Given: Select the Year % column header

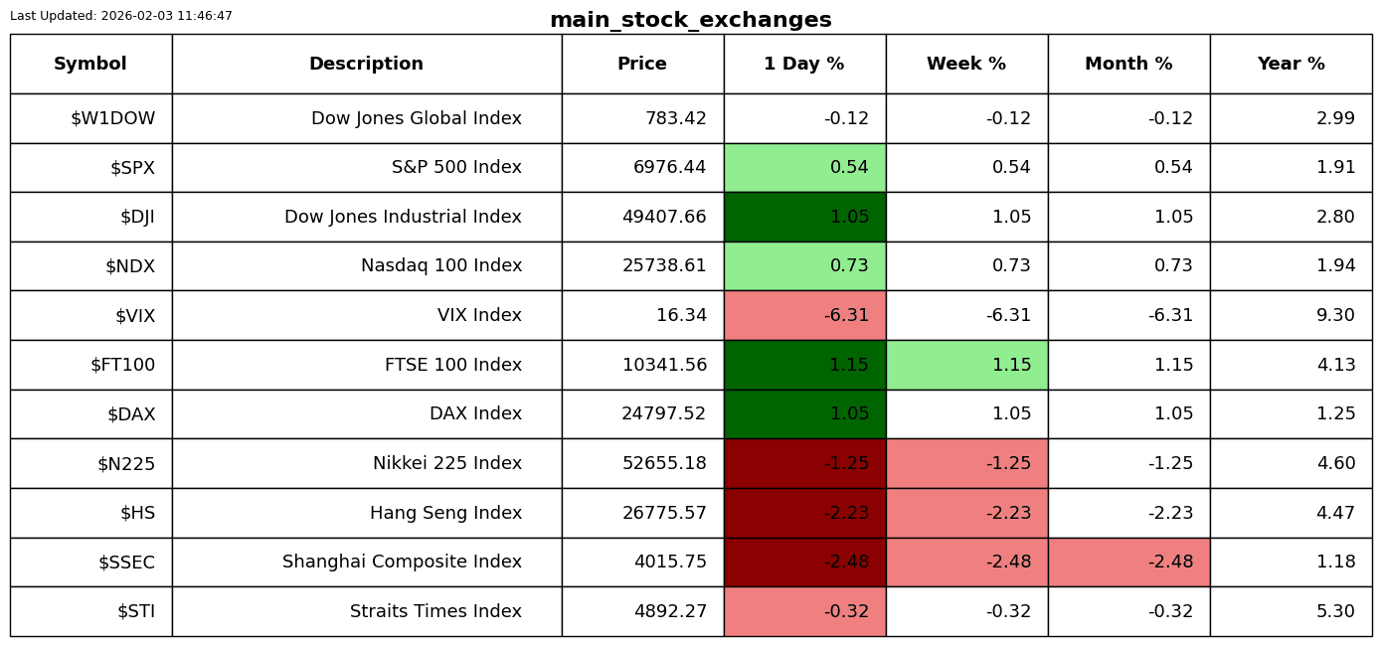Looking at the screenshot, I should [1291, 64].
